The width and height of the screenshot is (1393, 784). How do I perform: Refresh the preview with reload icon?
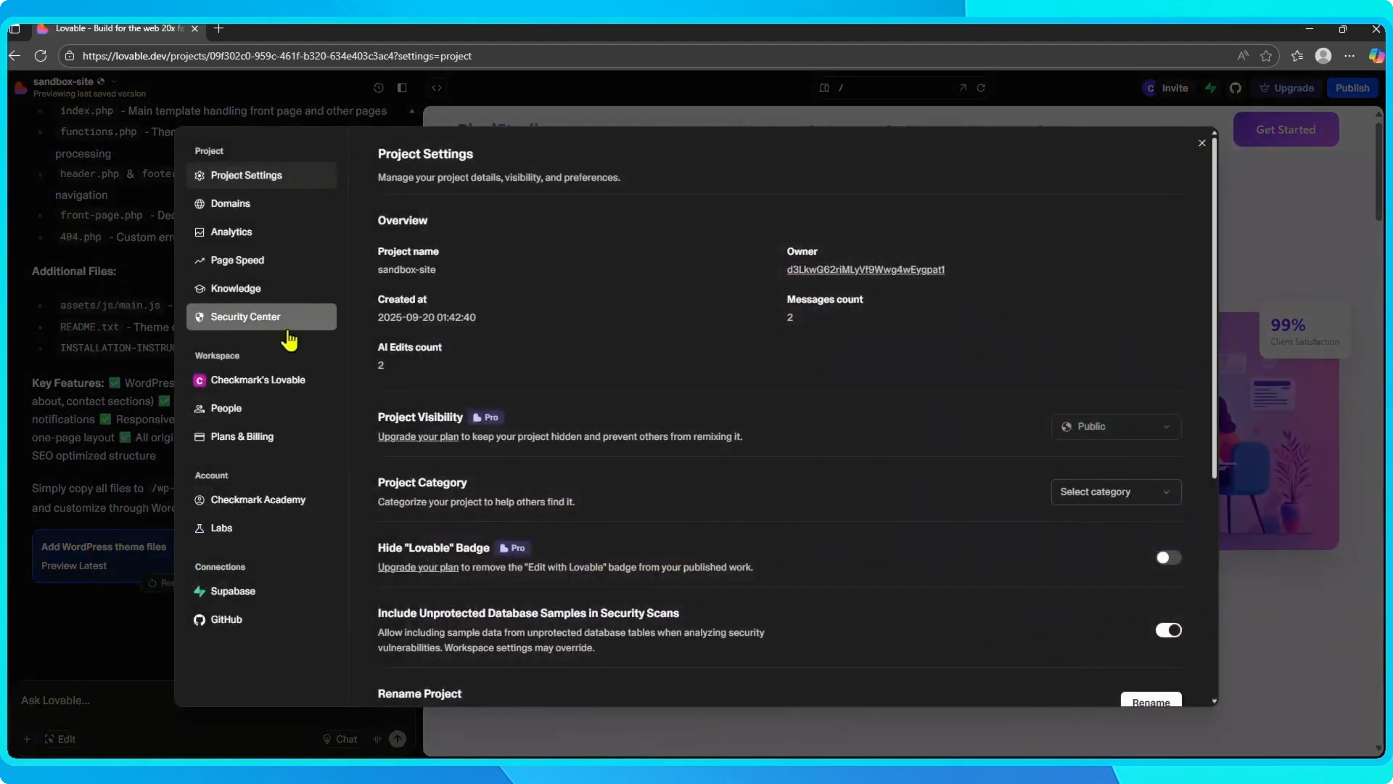(x=981, y=87)
